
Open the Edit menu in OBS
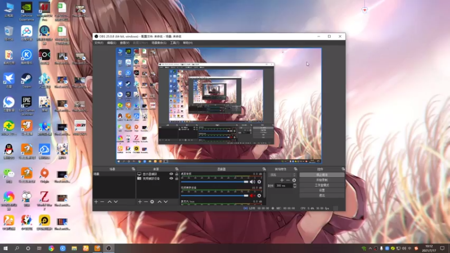[x=111, y=43]
